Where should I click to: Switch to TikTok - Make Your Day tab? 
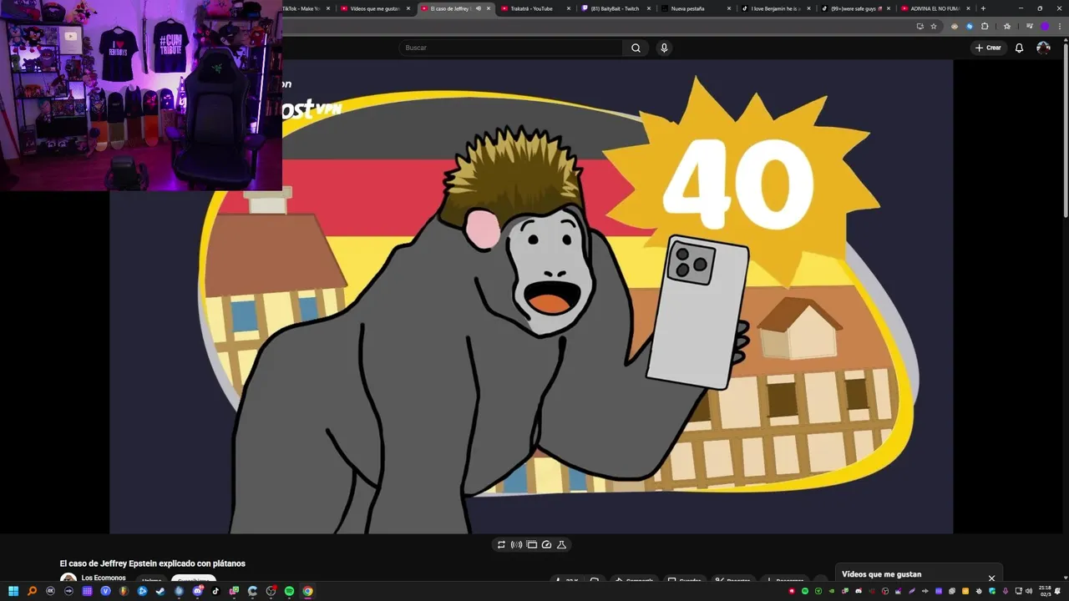[301, 8]
